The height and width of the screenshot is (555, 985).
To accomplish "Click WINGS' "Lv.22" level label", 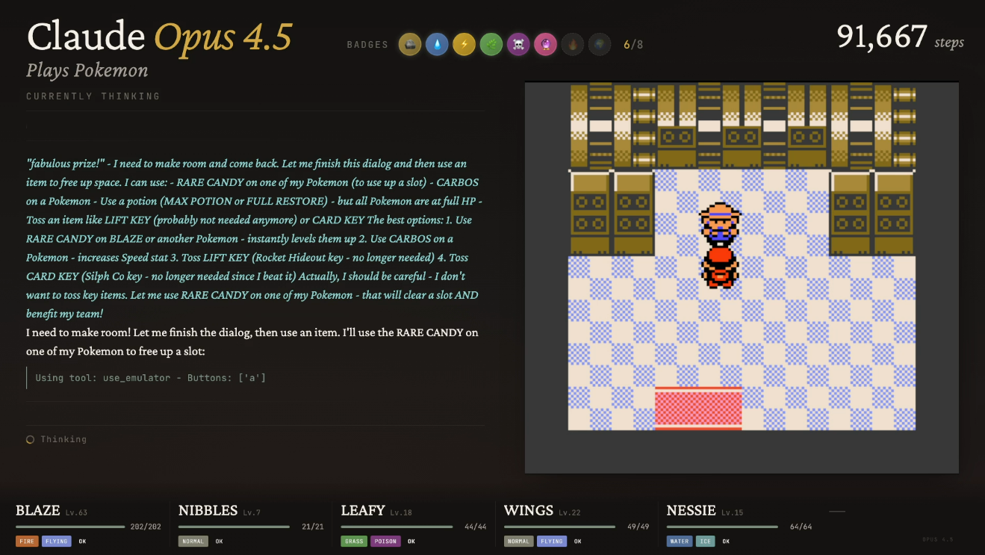I will [x=570, y=513].
